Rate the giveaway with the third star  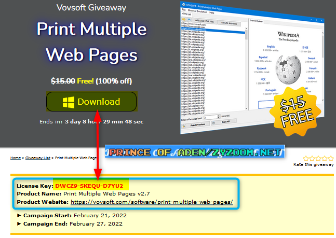point(318,159)
